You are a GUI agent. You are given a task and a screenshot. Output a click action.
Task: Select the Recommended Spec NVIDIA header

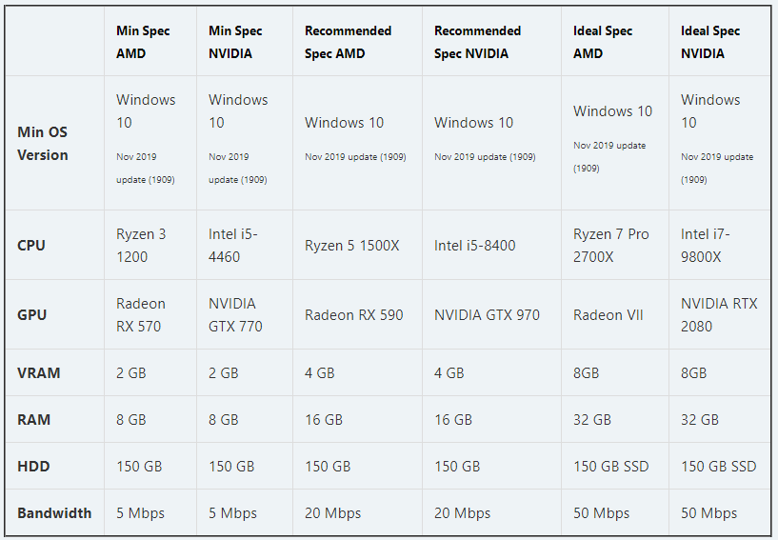[x=477, y=42]
